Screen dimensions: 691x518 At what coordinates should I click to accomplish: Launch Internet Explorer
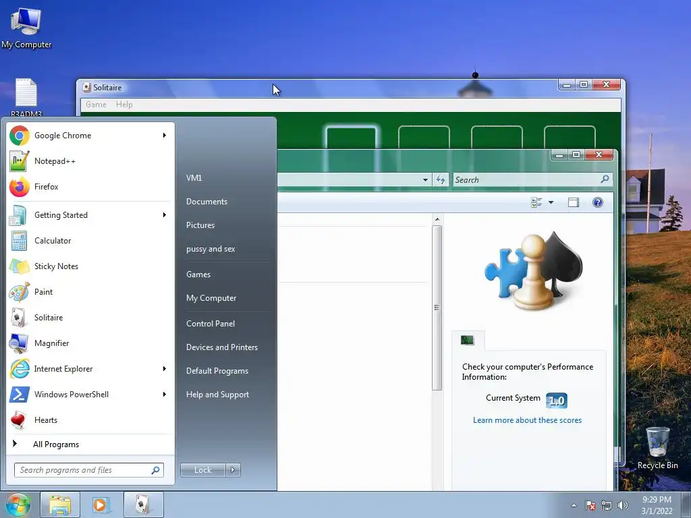90,369
